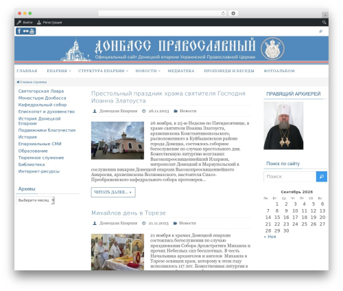Screen dimensions: 343x291
Task: Focus the Поиск search input field
Action: [290, 177]
